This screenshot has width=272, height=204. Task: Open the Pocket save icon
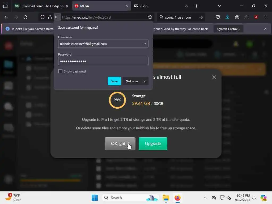click(218, 17)
